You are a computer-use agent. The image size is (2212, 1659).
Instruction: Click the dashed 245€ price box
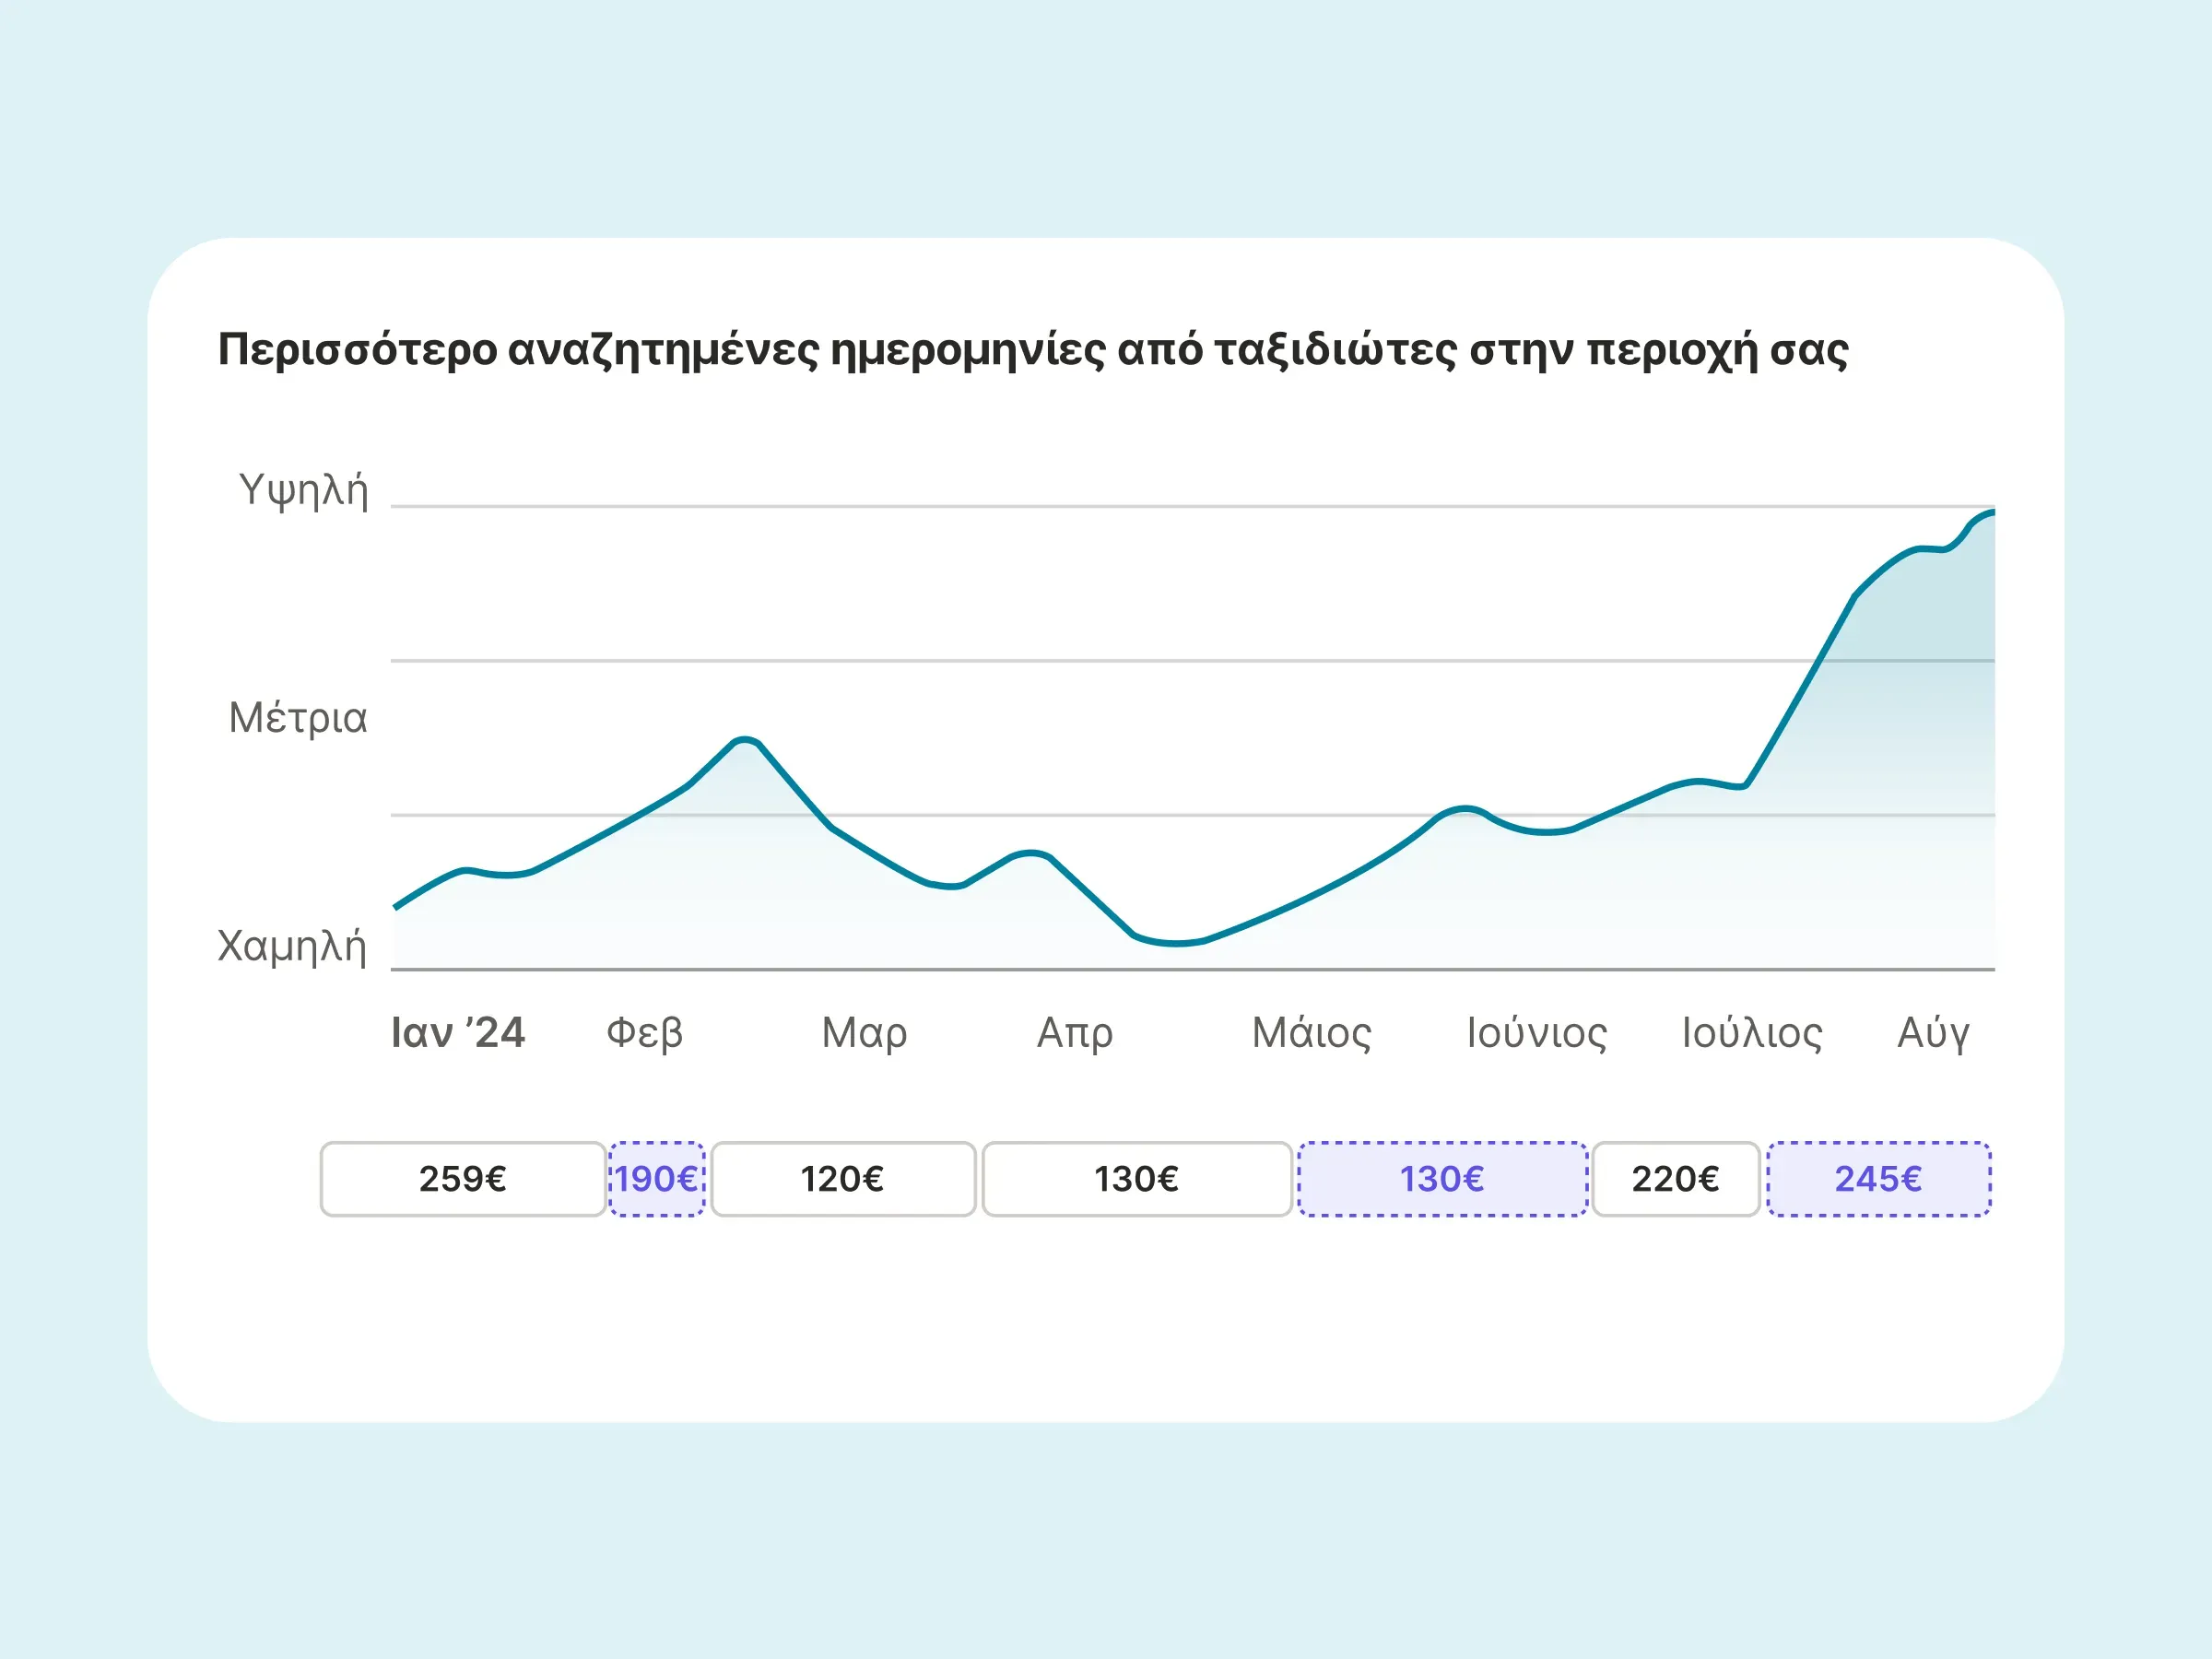1878,1179
